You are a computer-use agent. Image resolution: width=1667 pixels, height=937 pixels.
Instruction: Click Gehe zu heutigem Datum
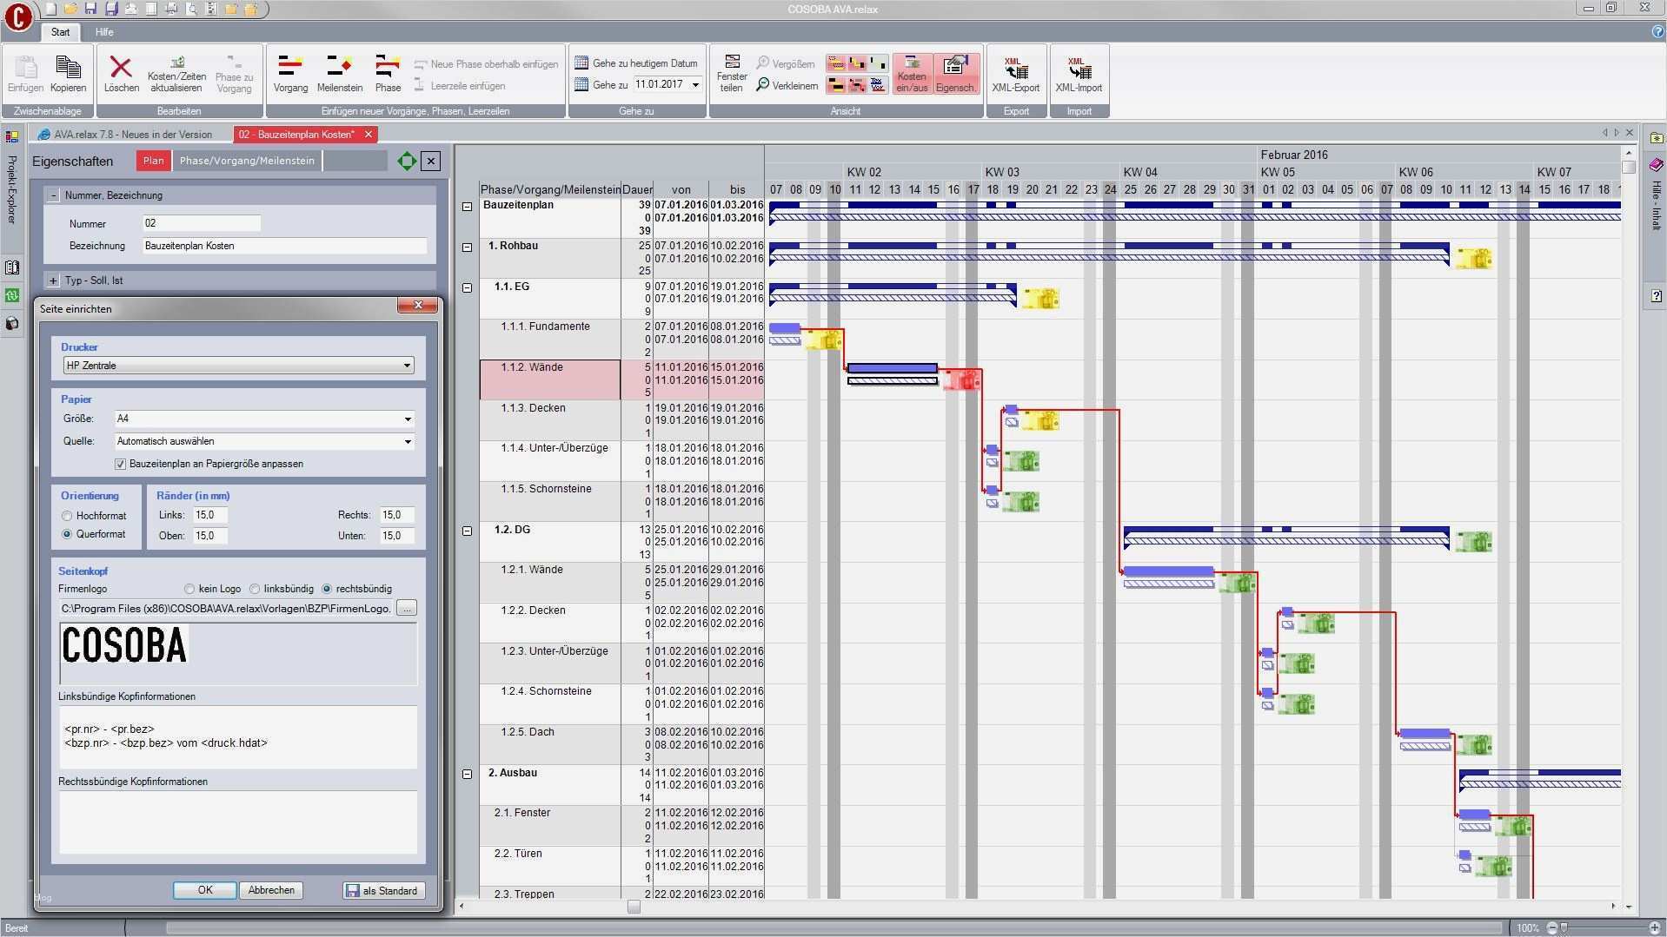coord(637,63)
